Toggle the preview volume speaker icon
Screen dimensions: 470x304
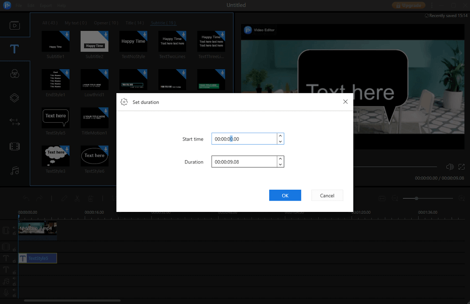click(450, 167)
